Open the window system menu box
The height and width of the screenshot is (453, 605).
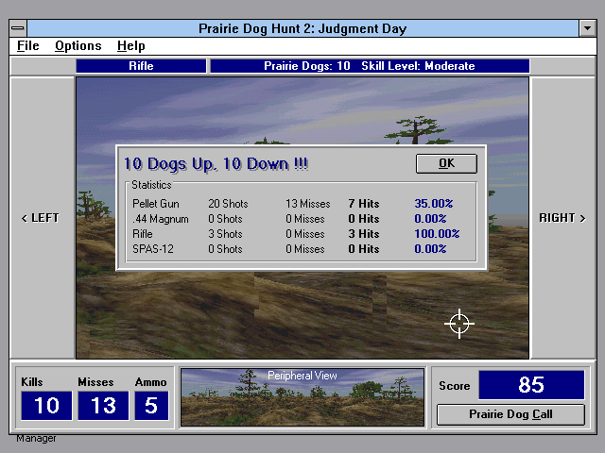pyautogui.click(x=18, y=28)
